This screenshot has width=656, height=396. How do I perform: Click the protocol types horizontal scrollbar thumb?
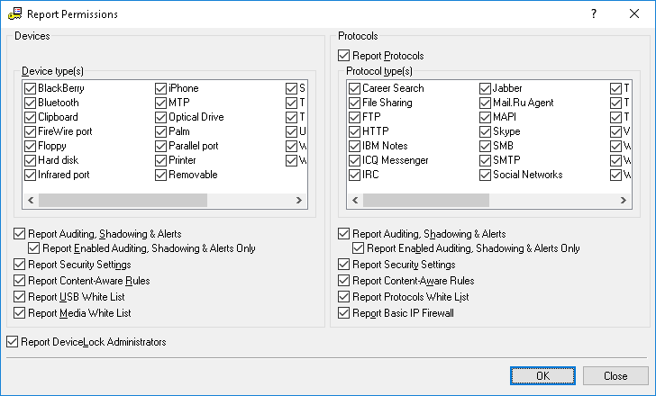[x=447, y=200]
